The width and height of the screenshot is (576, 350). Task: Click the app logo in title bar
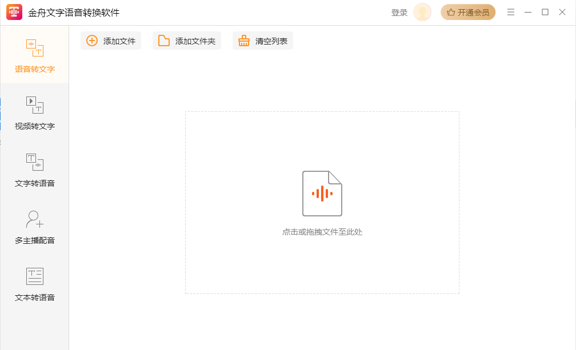[14, 12]
